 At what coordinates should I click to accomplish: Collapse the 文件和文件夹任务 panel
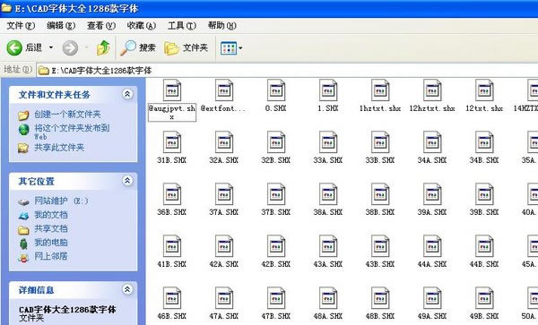(x=127, y=94)
